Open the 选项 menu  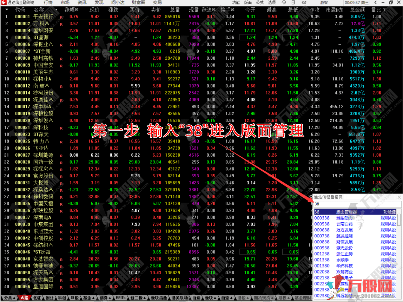(x=272, y=2)
